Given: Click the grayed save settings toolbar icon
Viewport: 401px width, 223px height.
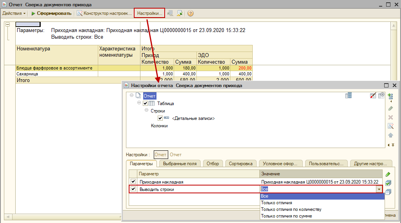Looking at the screenshot, I should coord(170,13).
